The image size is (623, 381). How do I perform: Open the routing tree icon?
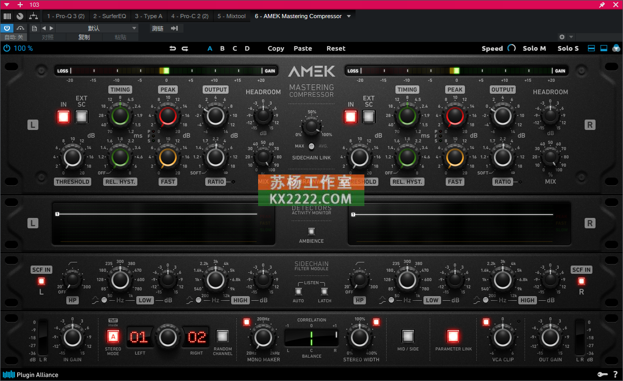point(33,16)
